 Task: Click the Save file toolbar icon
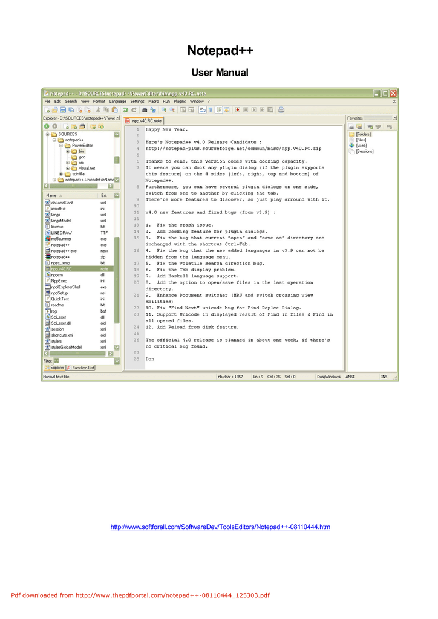tap(63, 110)
